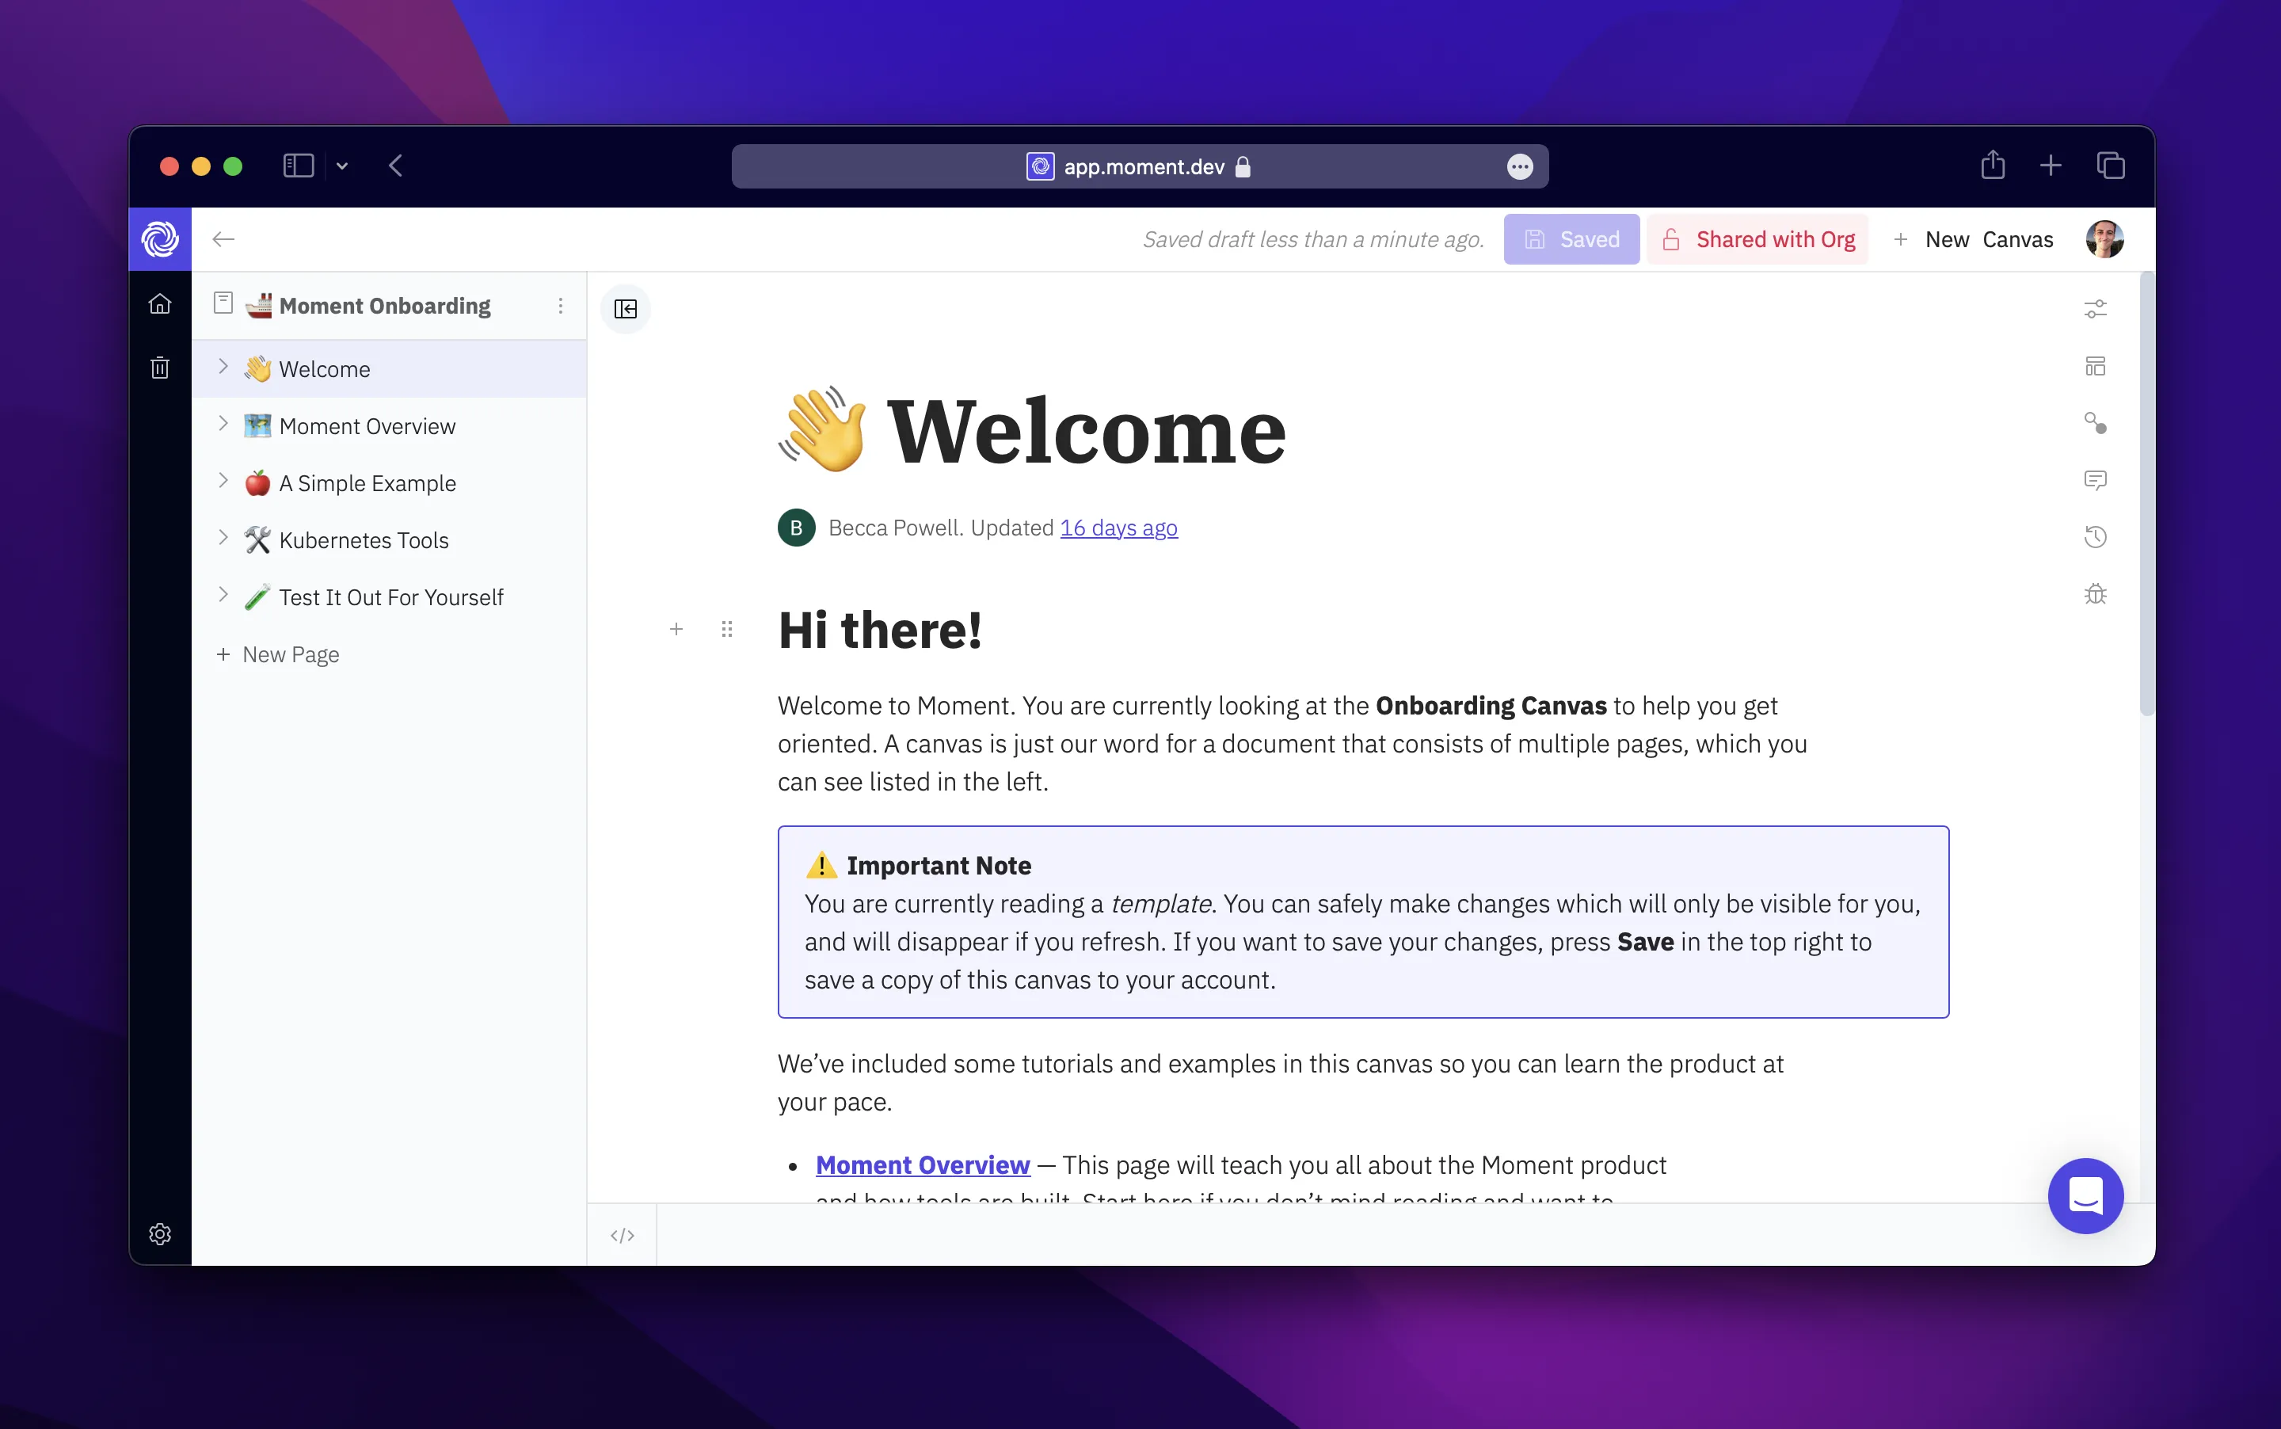Click the Saved button
Image resolution: width=2281 pixels, height=1429 pixels.
tap(1571, 239)
